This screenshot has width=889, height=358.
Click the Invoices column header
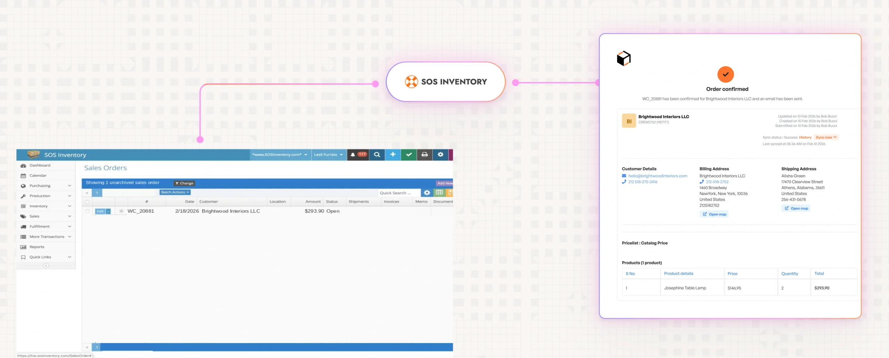(391, 202)
